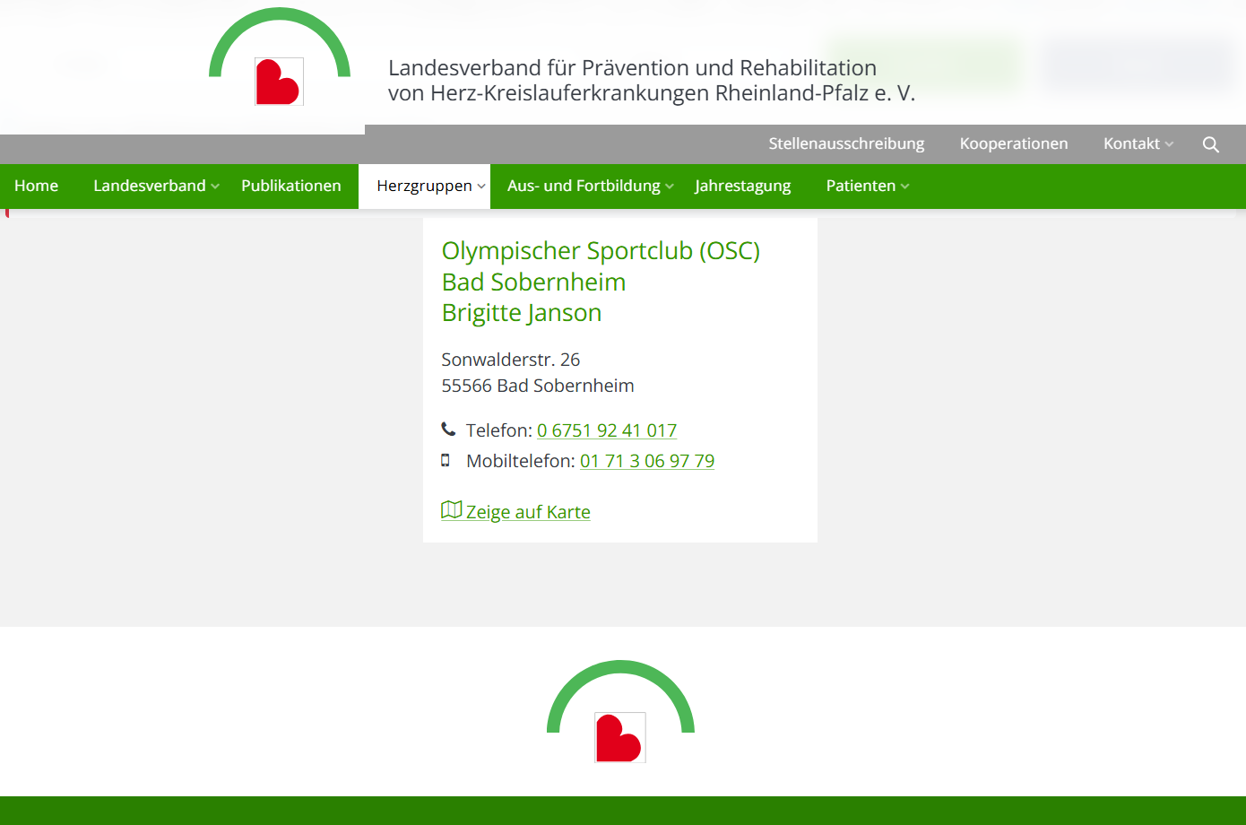
Task: Expand the Patienten menu chevron
Action: pyautogui.click(x=905, y=187)
